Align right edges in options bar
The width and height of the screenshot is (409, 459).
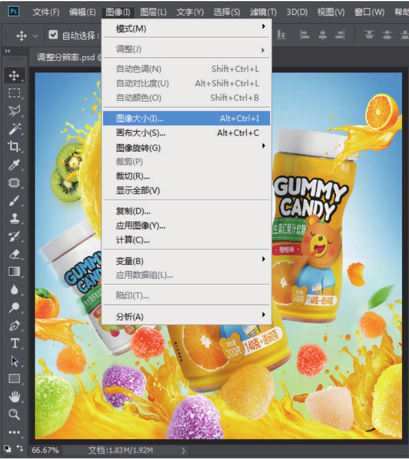coord(340,35)
